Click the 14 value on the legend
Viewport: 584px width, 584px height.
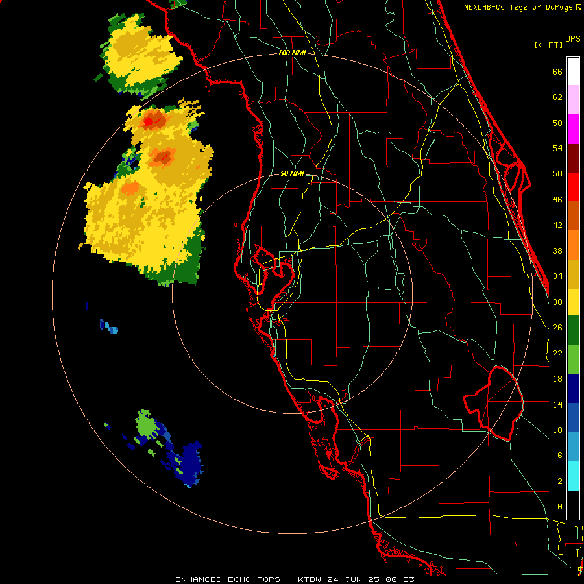[557, 404]
